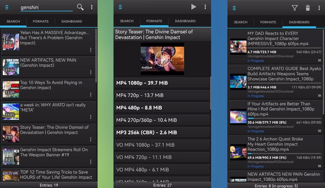Viewport: 325px width, 188px height.
Task: Select DASHBOARD tab in the middle screen
Action: pyautogui.click(x=185, y=21)
